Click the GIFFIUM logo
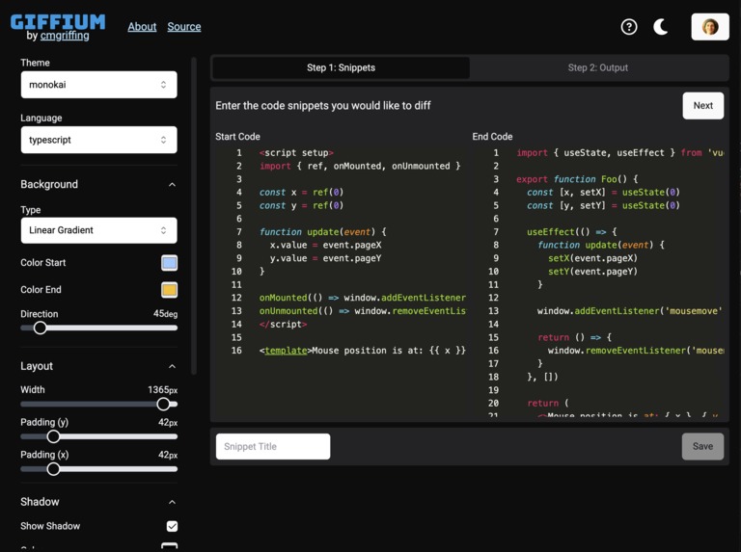 [58, 22]
